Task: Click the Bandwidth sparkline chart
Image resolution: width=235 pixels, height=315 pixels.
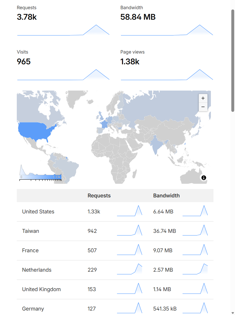Action: [167, 30]
